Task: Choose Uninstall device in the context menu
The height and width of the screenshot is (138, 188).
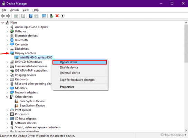Action: coord(79,73)
